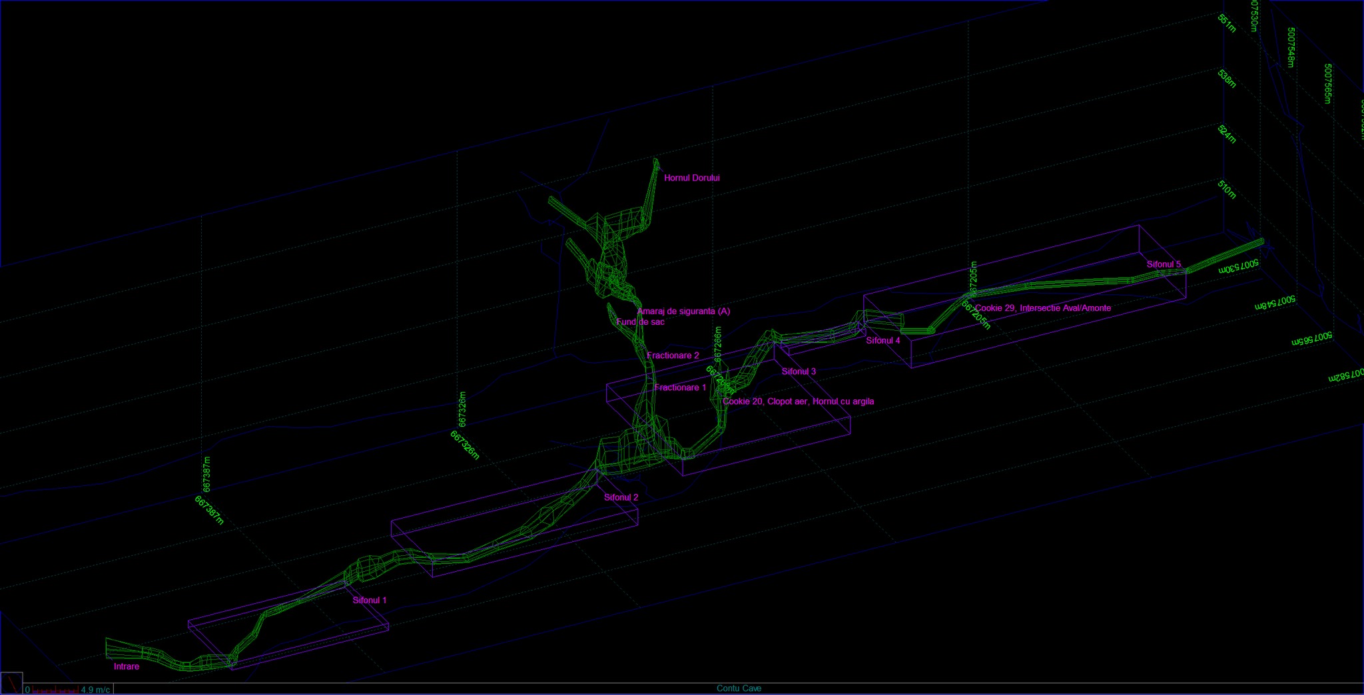Select the Sifonul 5 label
1364x695 pixels.
1164,264
